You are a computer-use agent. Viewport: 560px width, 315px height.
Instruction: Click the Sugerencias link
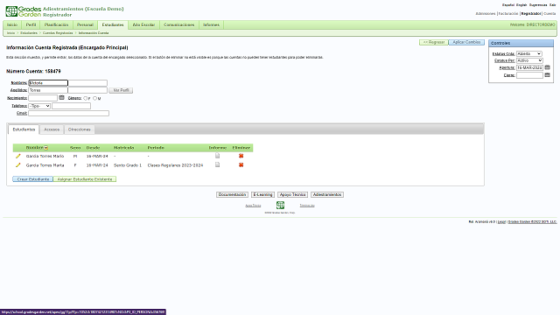[x=538, y=5]
